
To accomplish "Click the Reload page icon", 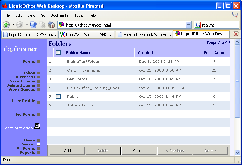I will (34, 25).
